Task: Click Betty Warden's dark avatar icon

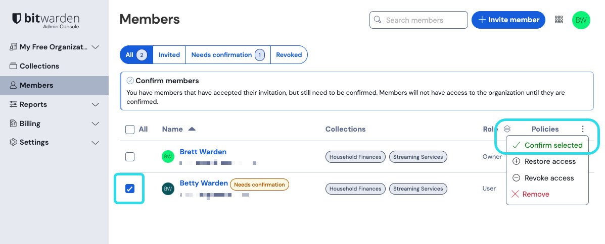Action: (x=168, y=189)
